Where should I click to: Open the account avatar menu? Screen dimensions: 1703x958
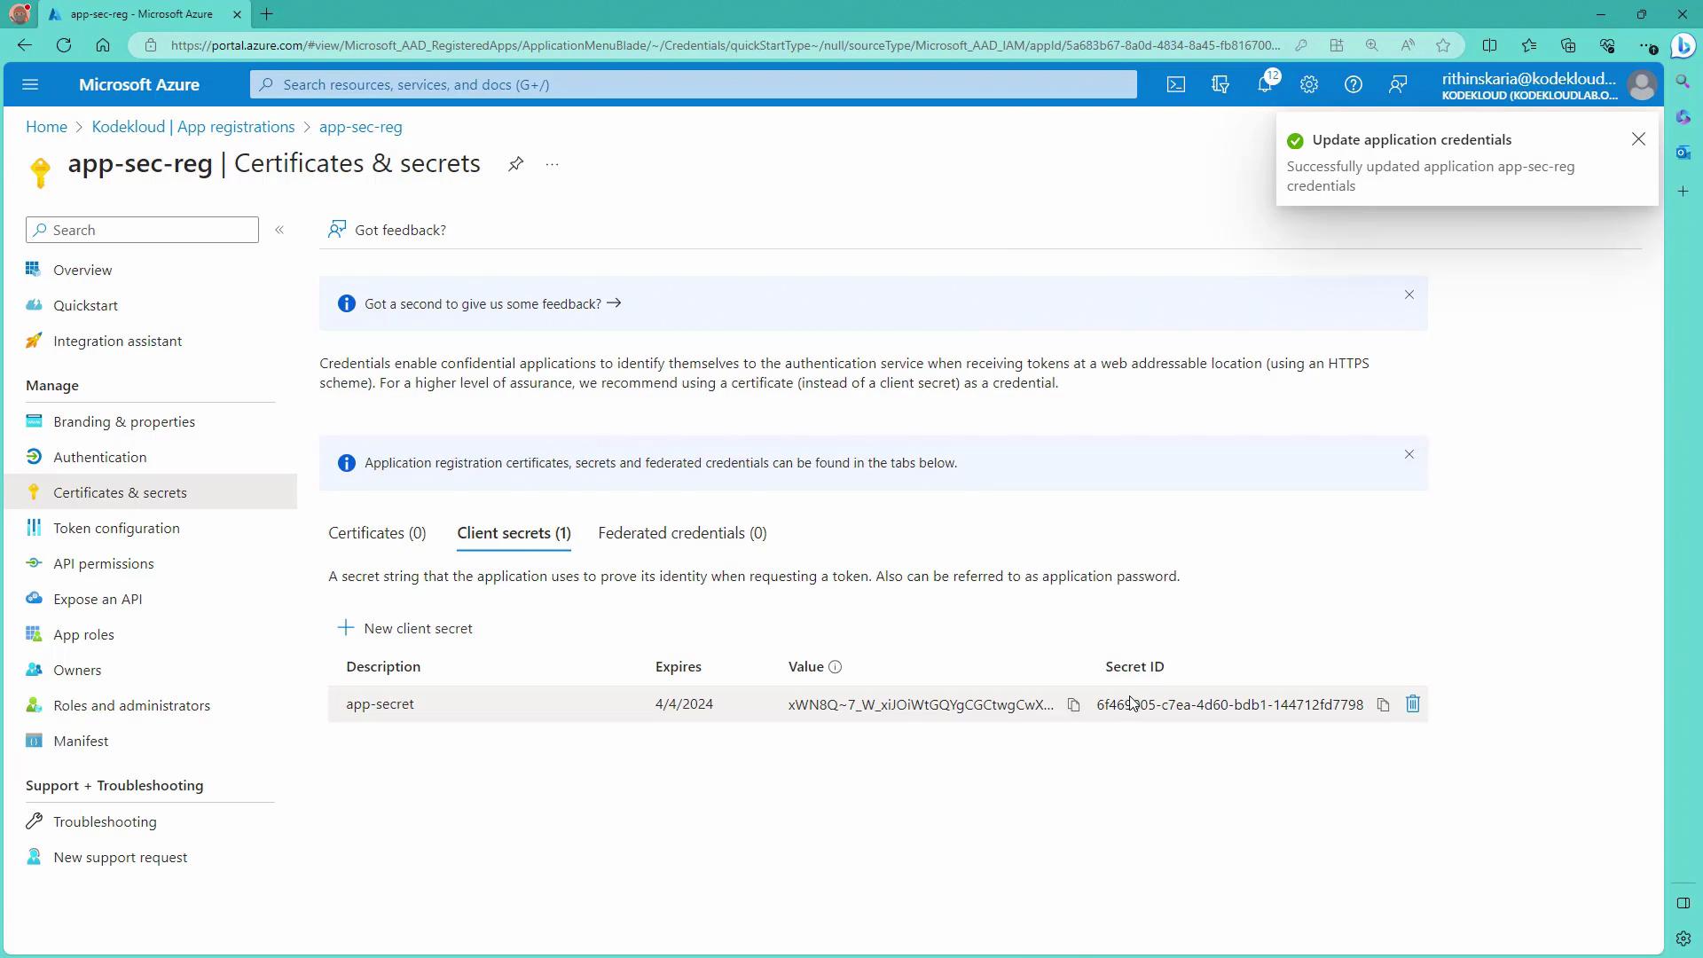(1642, 85)
